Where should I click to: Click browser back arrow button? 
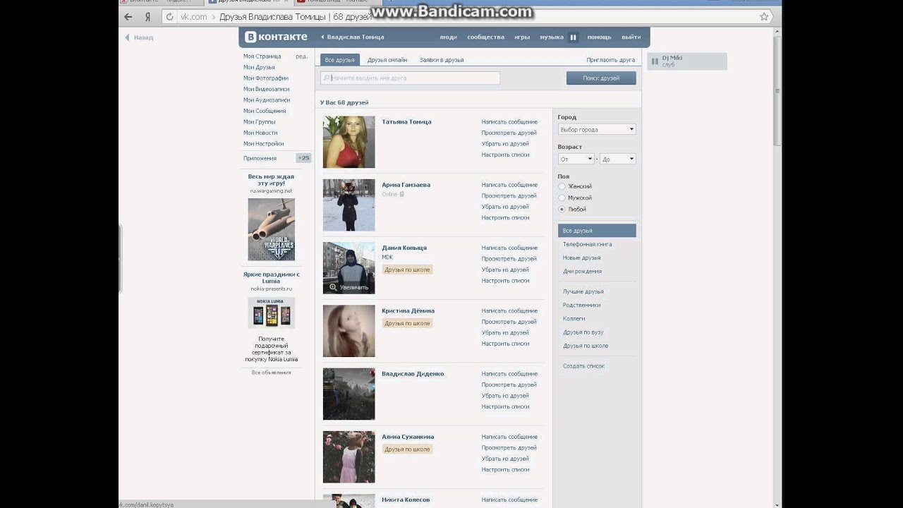click(x=128, y=16)
